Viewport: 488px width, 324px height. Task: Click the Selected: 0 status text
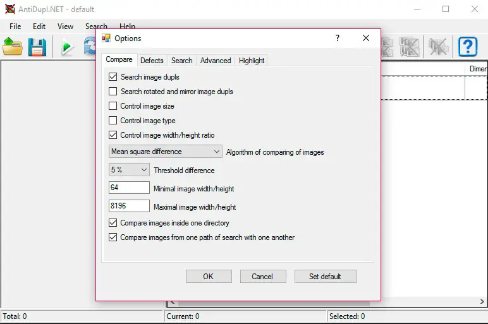pyautogui.click(x=347, y=316)
